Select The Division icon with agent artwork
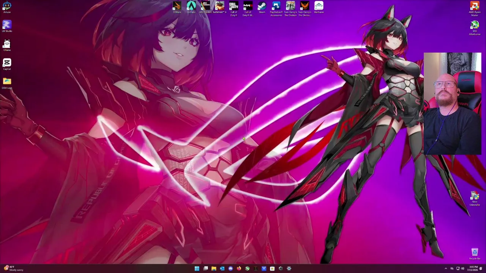The width and height of the screenshot is (486, 273). point(290,8)
